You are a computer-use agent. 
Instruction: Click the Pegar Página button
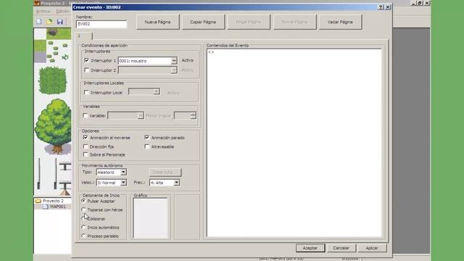click(249, 22)
